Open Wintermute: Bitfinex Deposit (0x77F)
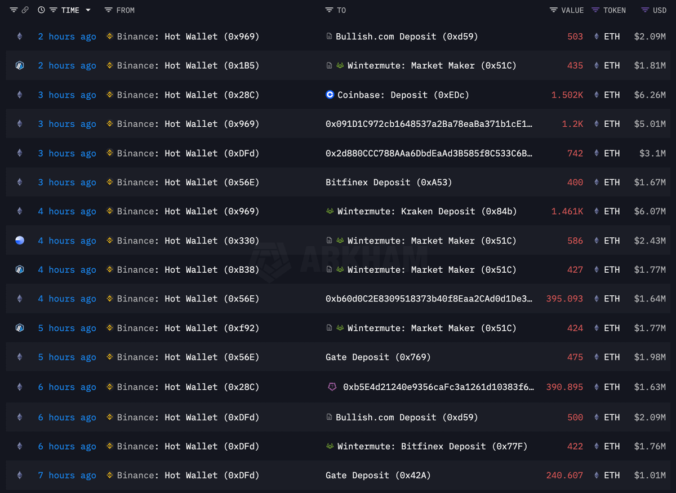This screenshot has width=676, height=493. point(433,446)
